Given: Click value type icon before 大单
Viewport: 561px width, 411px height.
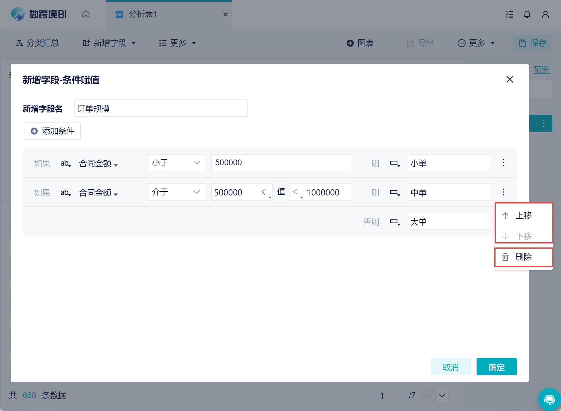Looking at the screenshot, I should click(395, 222).
